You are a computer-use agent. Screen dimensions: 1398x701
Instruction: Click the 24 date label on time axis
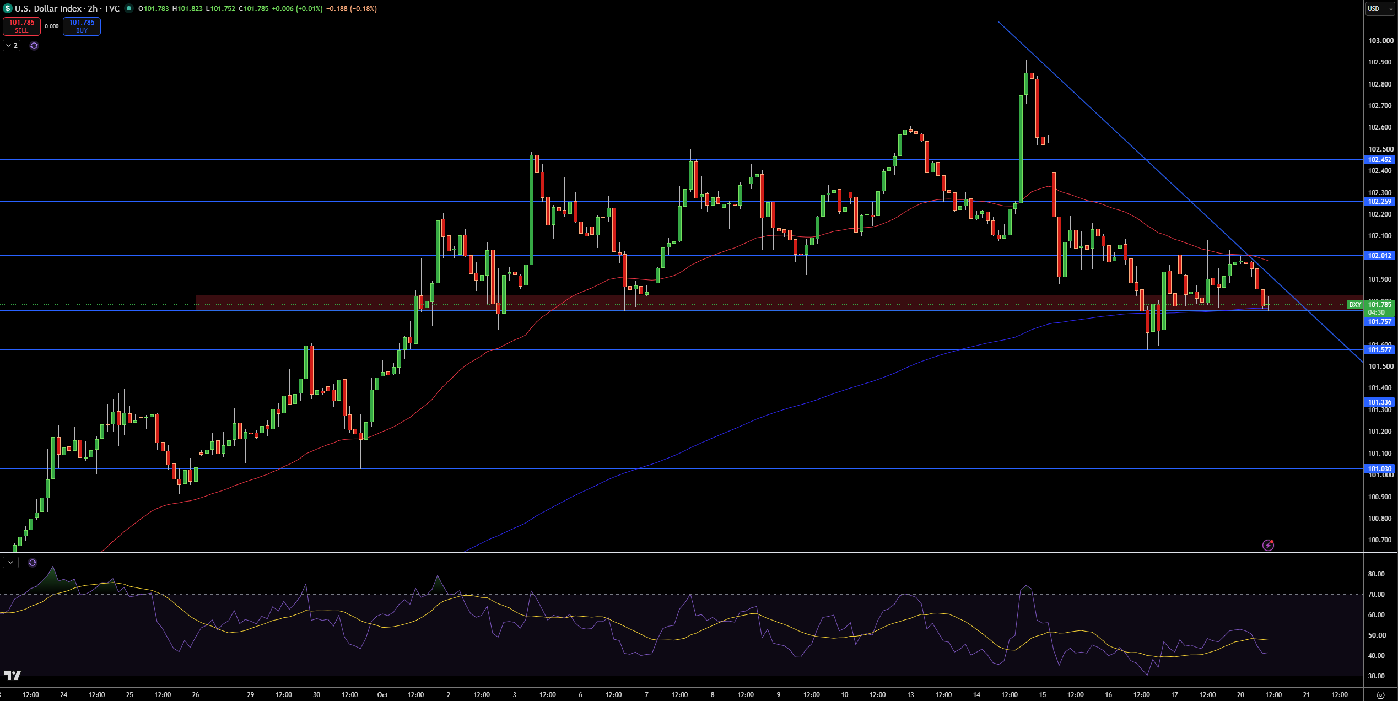pyautogui.click(x=63, y=695)
